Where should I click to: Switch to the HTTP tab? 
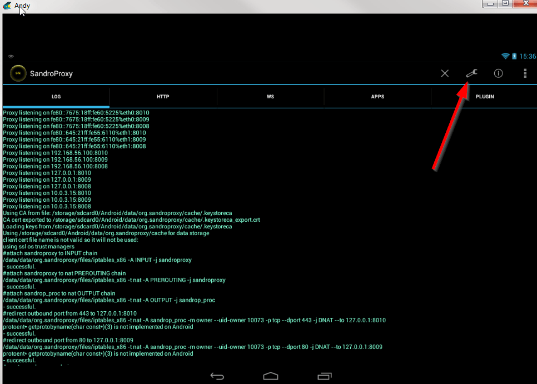[x=163, y=97]
